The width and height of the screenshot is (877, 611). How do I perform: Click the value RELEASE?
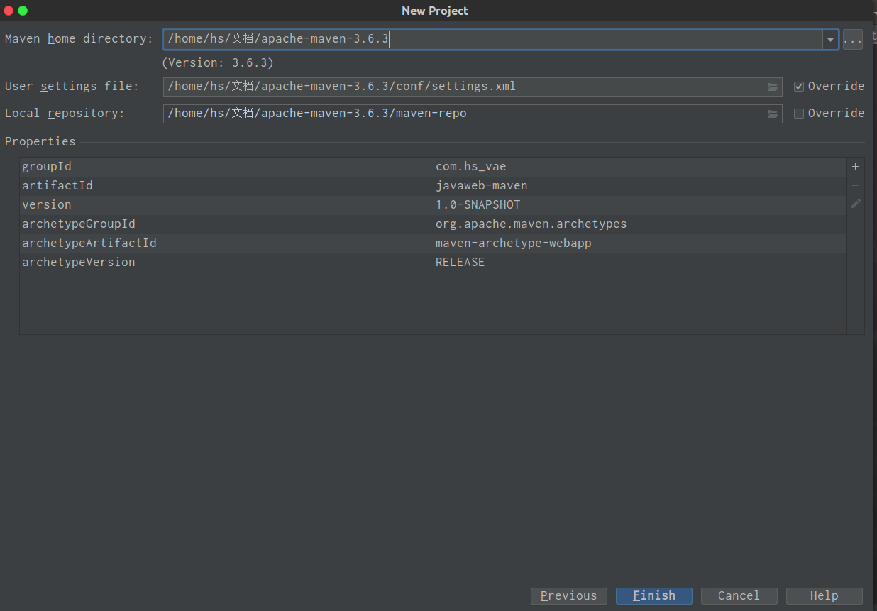click(460, 263)
